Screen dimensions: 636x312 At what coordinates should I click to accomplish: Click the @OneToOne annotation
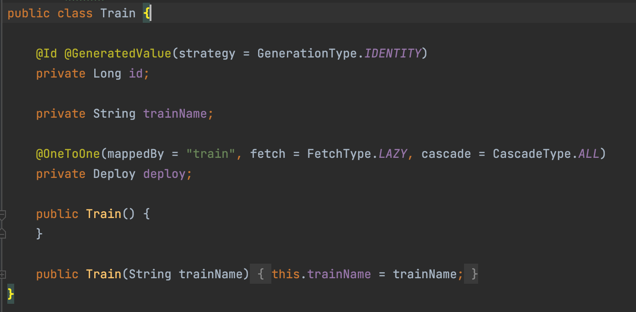(x=68, y=154)
